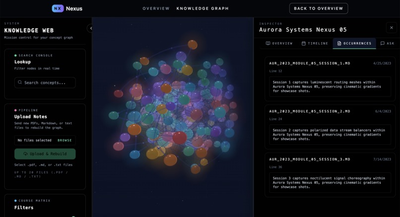Click the 7/14/2023 date label
This screenshot has height=217, width=400.
[382, 159]
